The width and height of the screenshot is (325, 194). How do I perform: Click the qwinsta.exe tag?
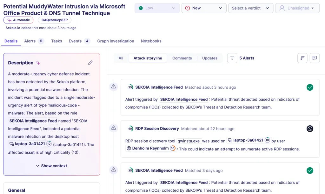[x=189, y=141]
